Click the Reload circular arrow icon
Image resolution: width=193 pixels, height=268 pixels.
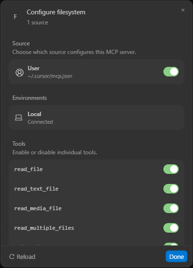click(x=12, y=257)
